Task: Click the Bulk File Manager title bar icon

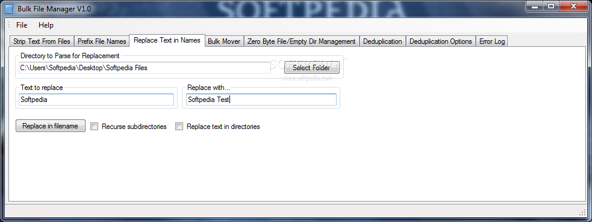Action: point(9,8)
